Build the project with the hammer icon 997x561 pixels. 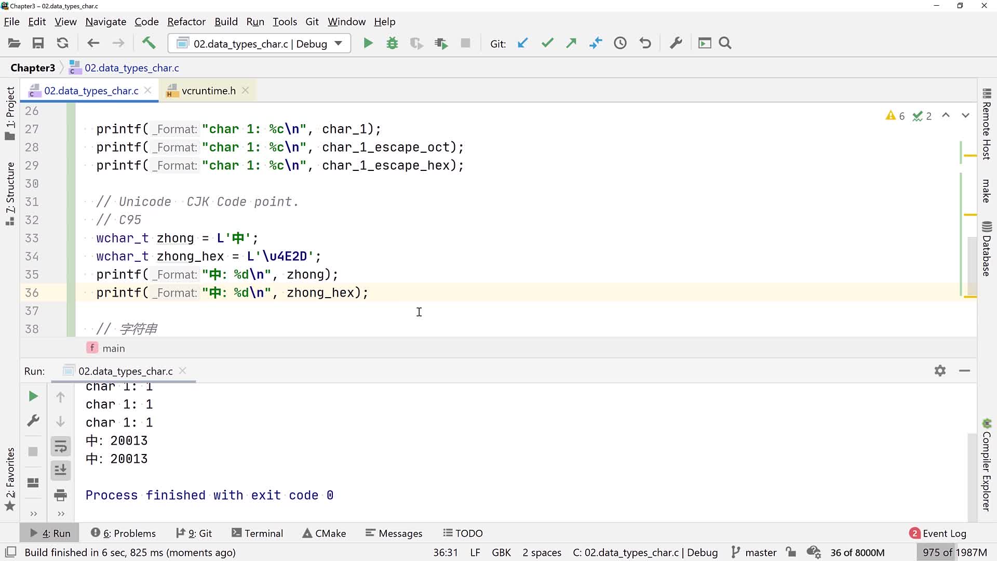pos(149,43)
